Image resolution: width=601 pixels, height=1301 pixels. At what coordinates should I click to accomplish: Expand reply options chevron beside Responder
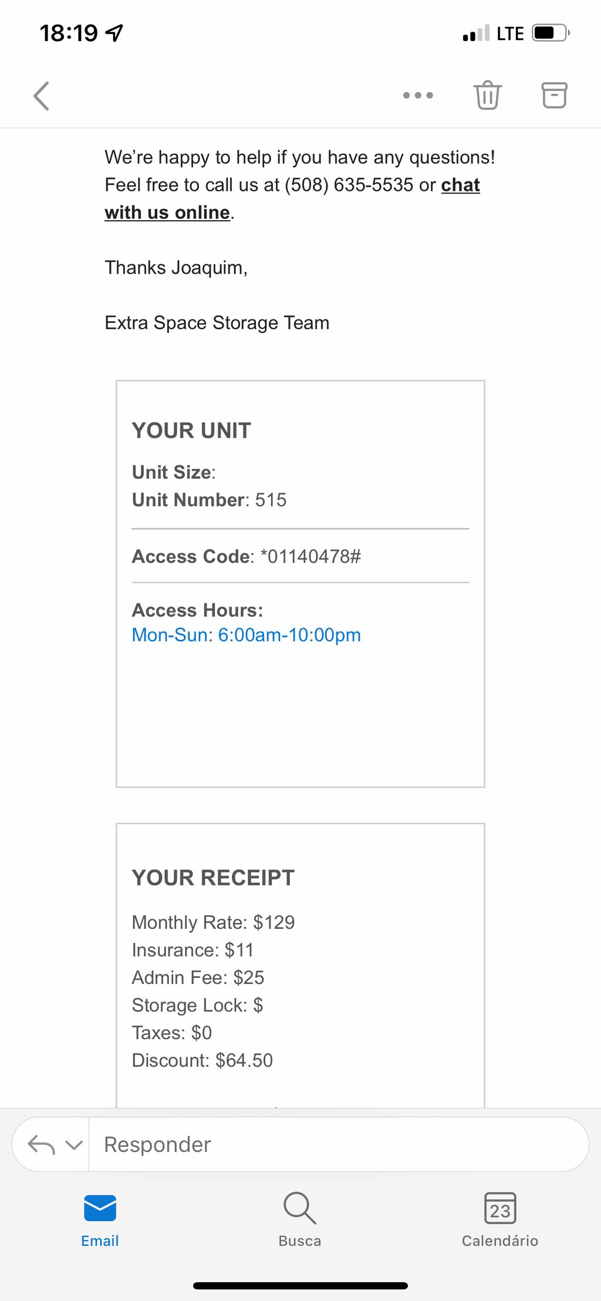pyautogui.click(x=73, y=1145)
